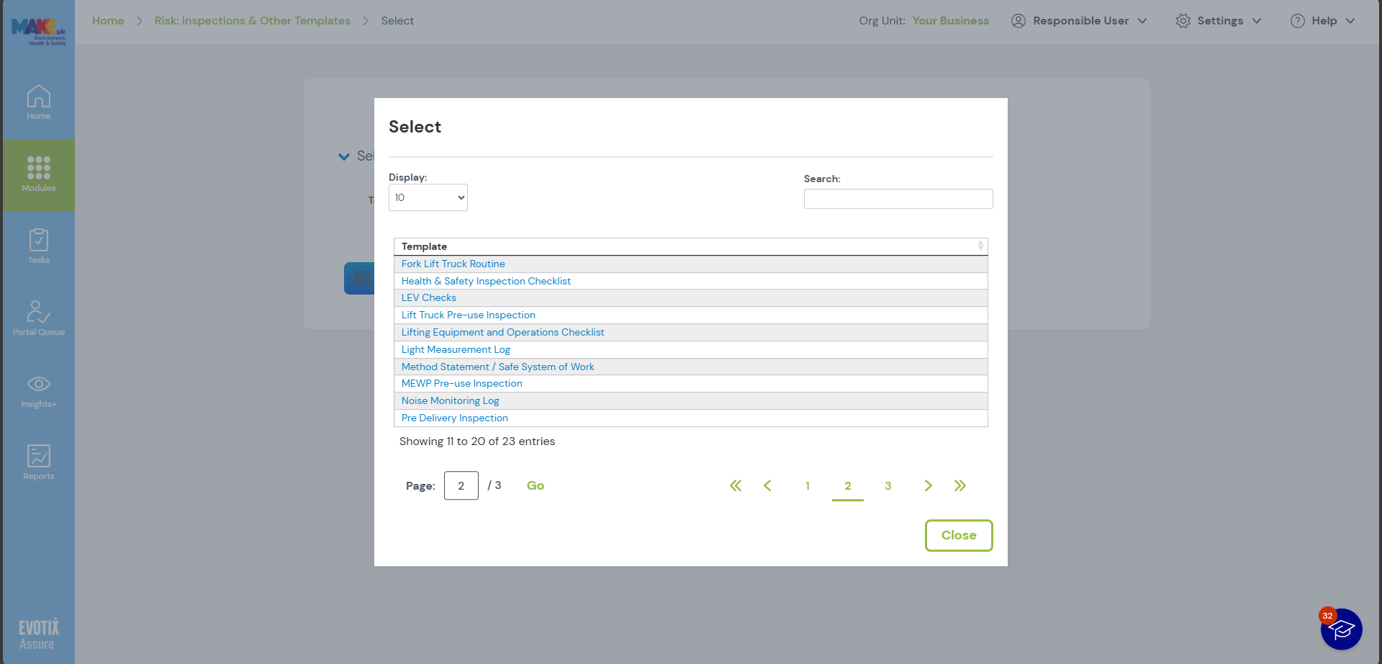The width and height of the screenshot is (1382, 664).
Task: Switch to page 3 of results
Action: pos(888,485)
